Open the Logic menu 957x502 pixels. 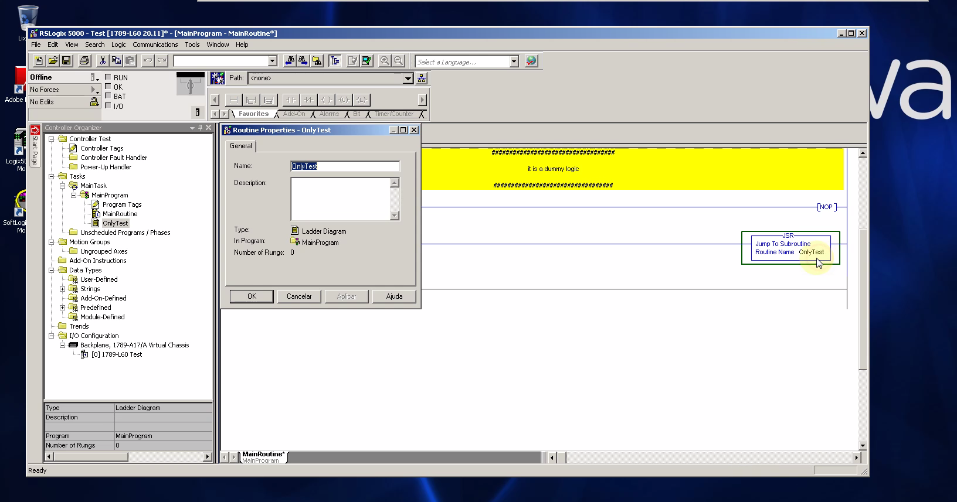118,45
